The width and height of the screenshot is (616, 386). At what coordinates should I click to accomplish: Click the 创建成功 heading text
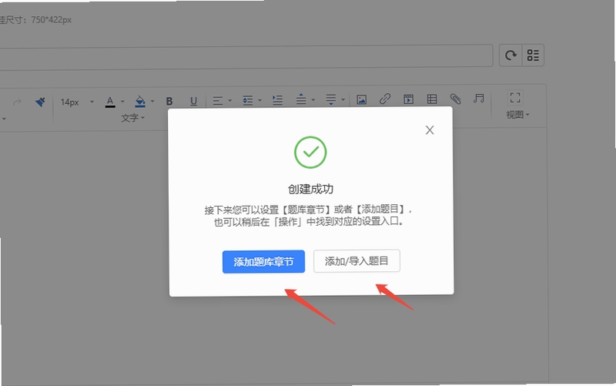310,189
